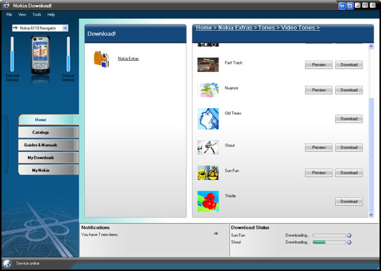Preview the Nuance video tone
381x271 pixels.
[319, 90]
